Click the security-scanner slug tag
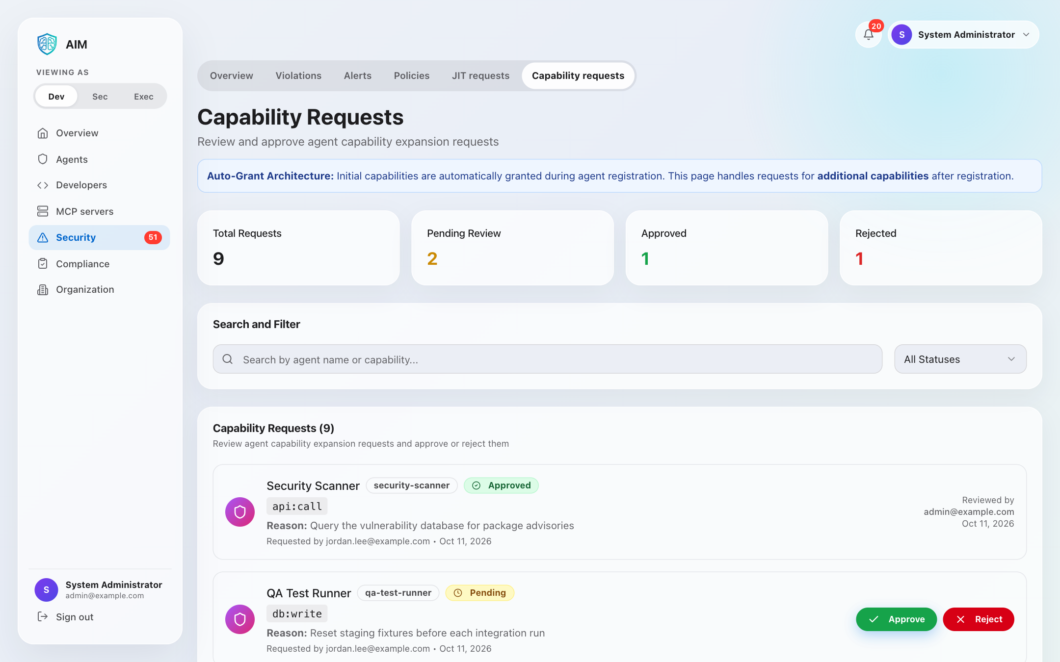This screenshot has width=1060, height=662. tap(412, 485)
